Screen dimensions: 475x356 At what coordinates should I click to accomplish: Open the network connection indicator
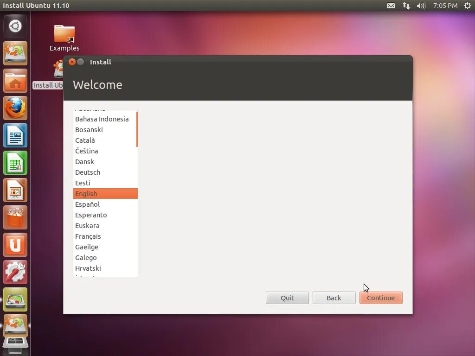[406, 6]
